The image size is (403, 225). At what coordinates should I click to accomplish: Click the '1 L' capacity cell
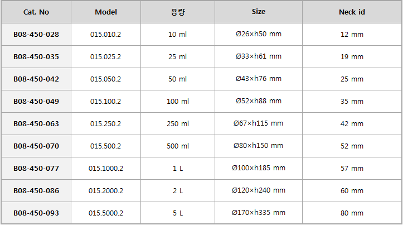pyautogui.click(x=178, y=169)
